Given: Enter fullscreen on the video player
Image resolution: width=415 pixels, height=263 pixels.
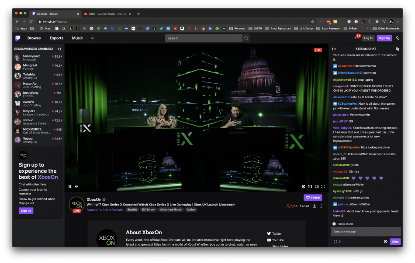Looking at the screenshot, I should (x=323, y=186).
